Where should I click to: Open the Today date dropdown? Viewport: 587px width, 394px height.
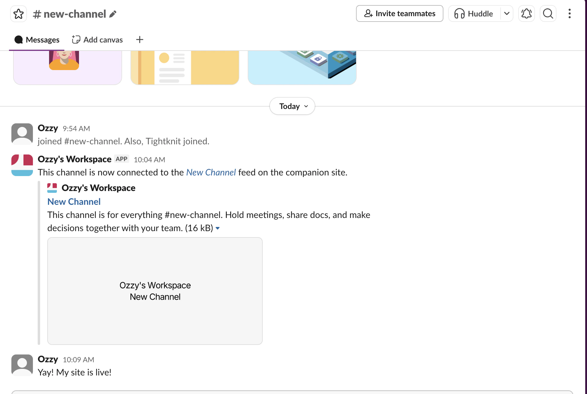(x=292, y=106)
